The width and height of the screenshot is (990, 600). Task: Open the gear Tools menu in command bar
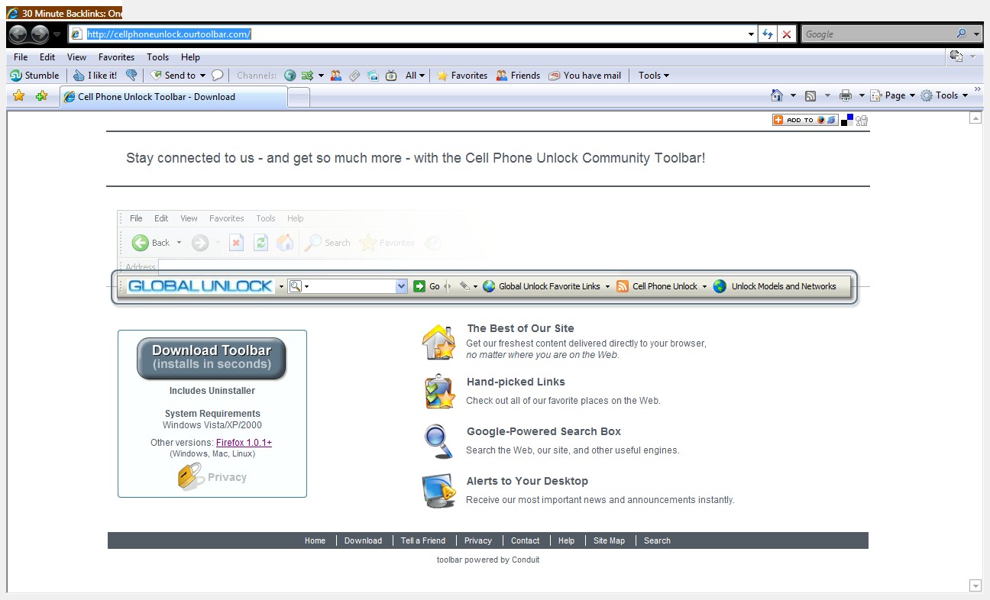[x=944, y=95]
